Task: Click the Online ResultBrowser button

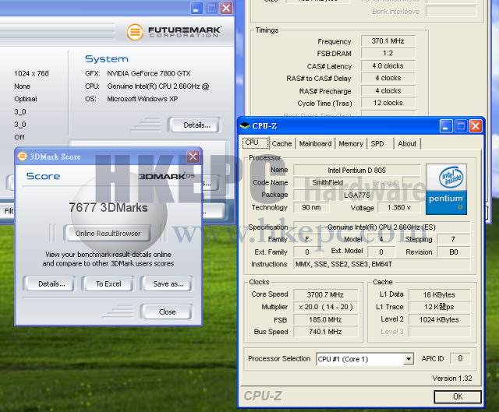Action: pyautogui.click(x=108, y=234)
